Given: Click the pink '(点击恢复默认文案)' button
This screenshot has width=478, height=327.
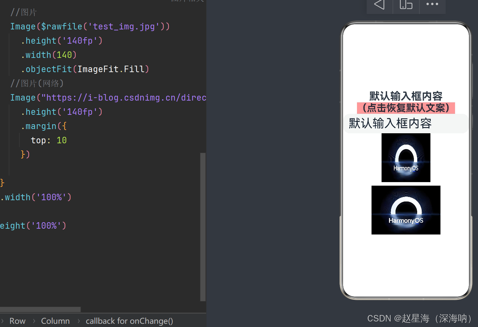Looking at the screenshot, I should [406, 108].
